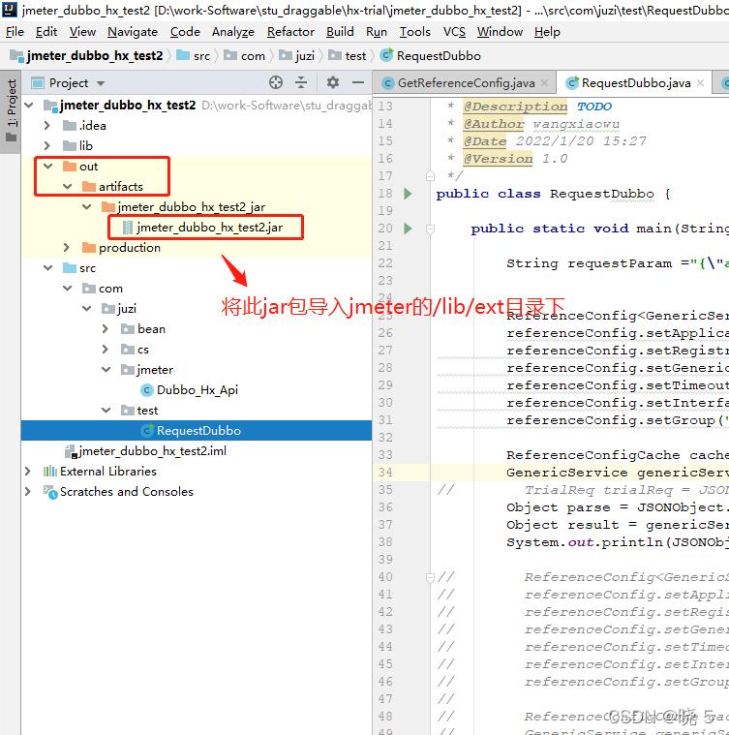The image size is (729, 735).
Task: Open the Window menu
Action: tap(500, 32)
